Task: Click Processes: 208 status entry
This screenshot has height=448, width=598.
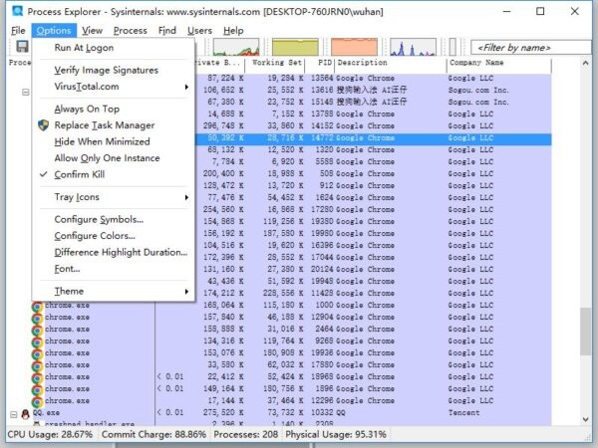Action: tap(245, 435)
